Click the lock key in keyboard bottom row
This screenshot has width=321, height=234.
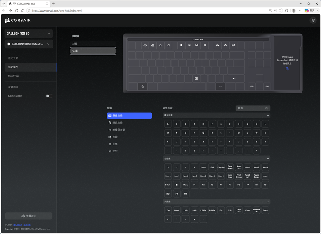tap(142, 86)
